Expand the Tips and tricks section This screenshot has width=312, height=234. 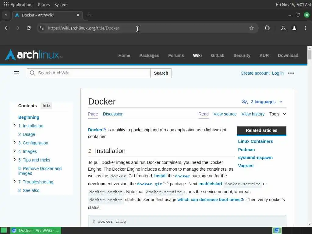click(x=15, y=159)
